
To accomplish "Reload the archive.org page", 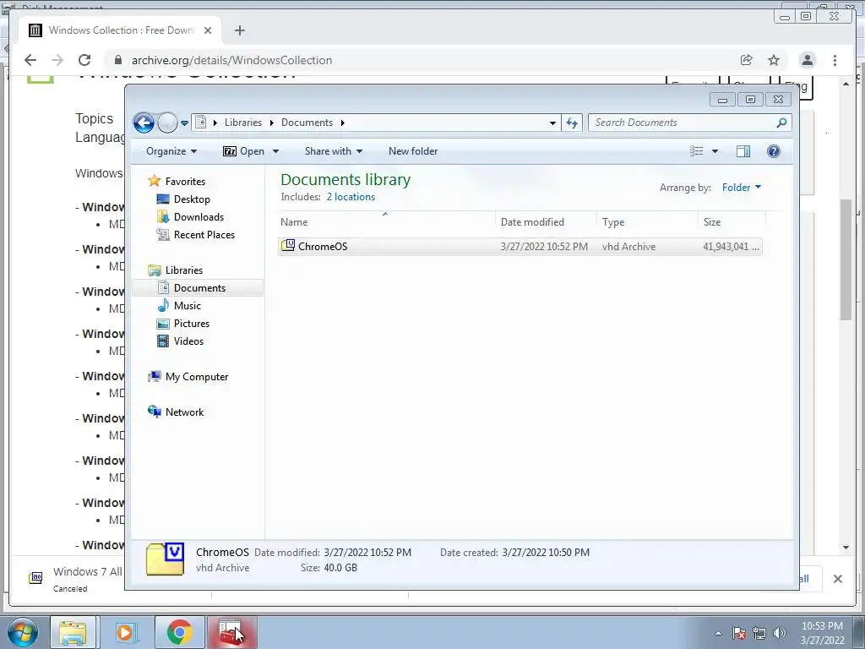I will pyautogui.click(x=84, y=60).
